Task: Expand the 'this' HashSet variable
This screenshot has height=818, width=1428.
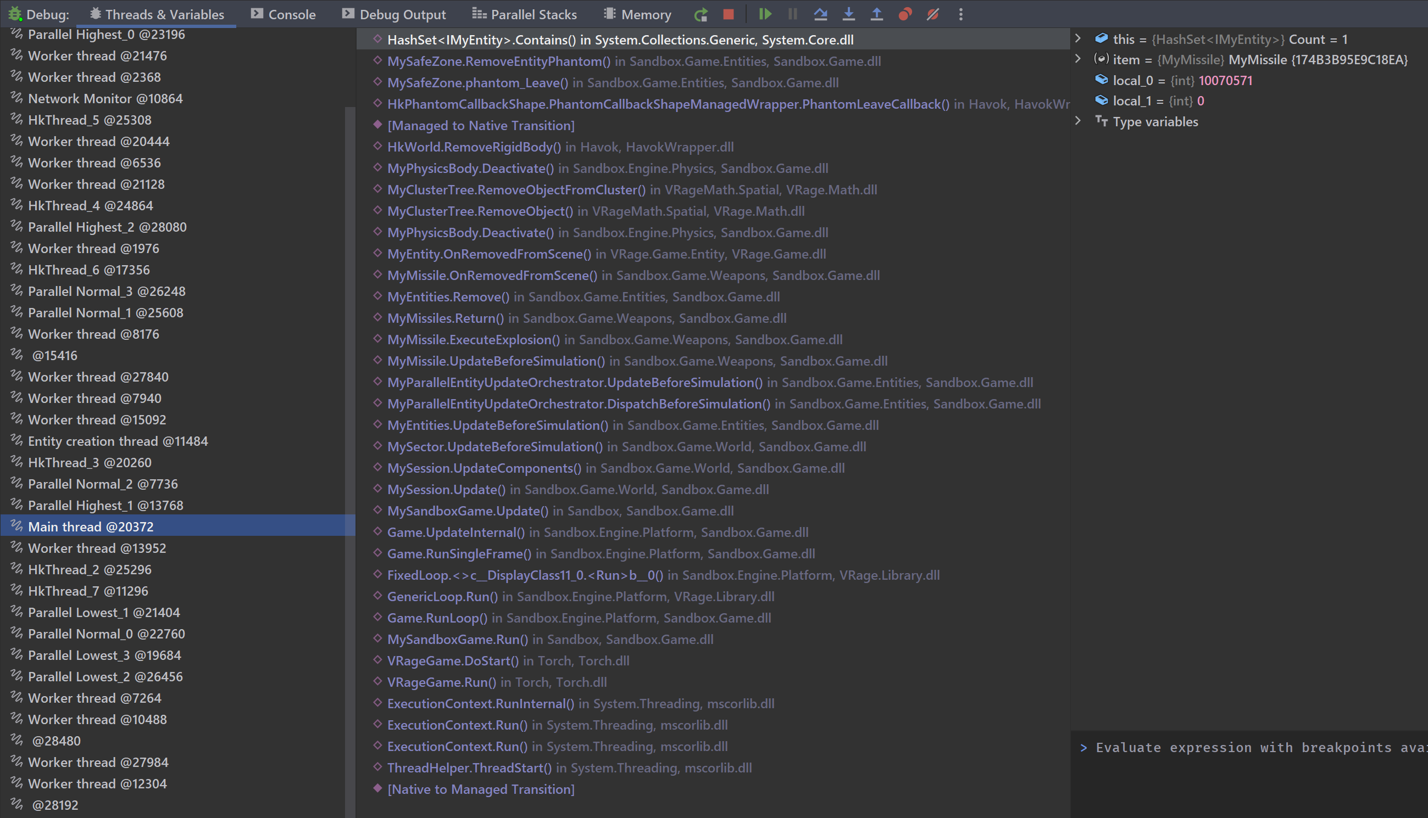Action: coord(1078,39)
